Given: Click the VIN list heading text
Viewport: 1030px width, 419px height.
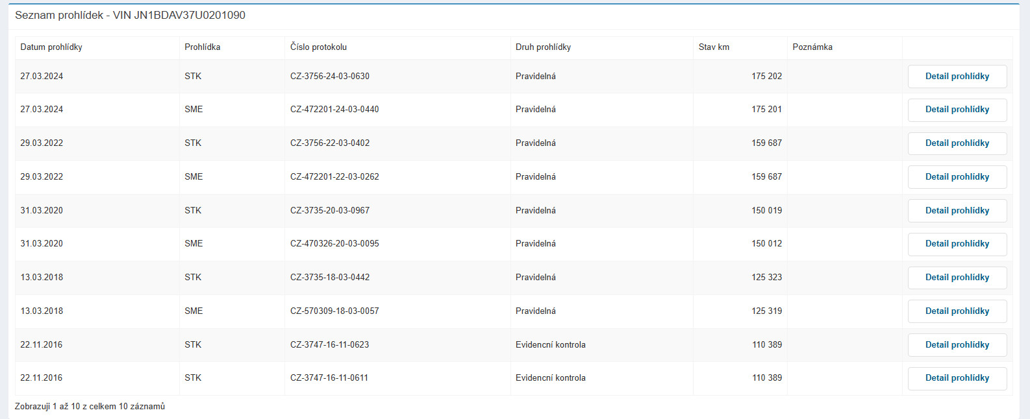Looking at the screenshot, I should click(x=130, y=16).
